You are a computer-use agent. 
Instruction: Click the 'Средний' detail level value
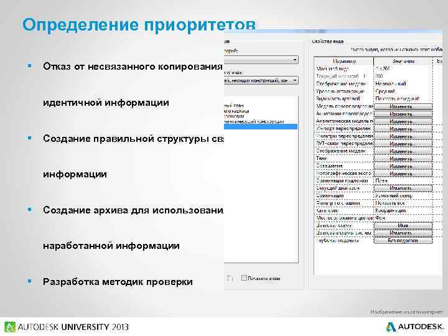tap(403, 91)
